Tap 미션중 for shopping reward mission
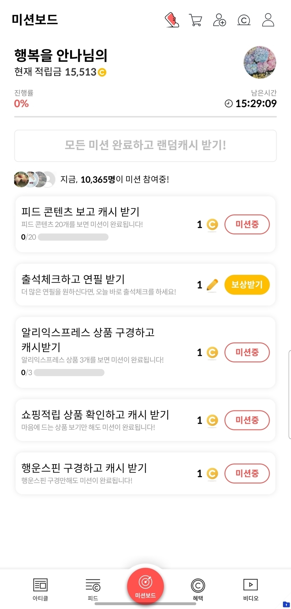Image resolution: width=291 pixels, height=609 pixels. [x=247, y=420]
